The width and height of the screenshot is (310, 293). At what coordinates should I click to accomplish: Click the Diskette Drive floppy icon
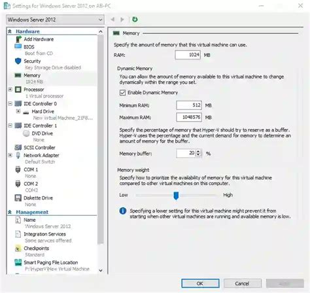point(18,198)
